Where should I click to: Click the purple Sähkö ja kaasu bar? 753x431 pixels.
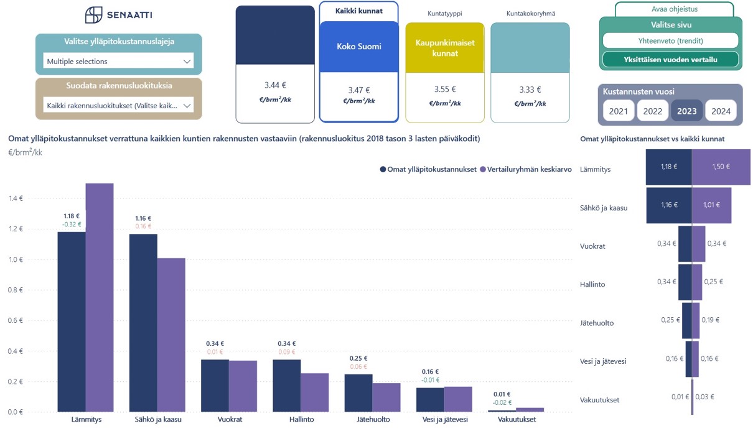(x=171, y=335)
